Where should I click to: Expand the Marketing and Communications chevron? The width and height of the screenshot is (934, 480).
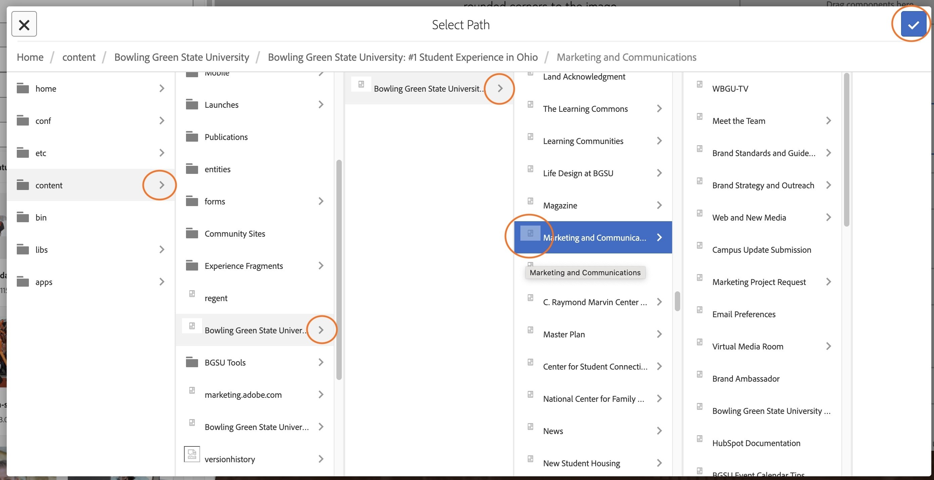tap(659, 237)
